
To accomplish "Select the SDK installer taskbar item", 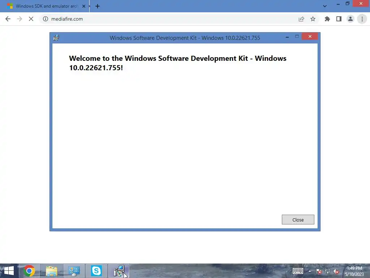I will pyautogui.click(x=119, y=271).
